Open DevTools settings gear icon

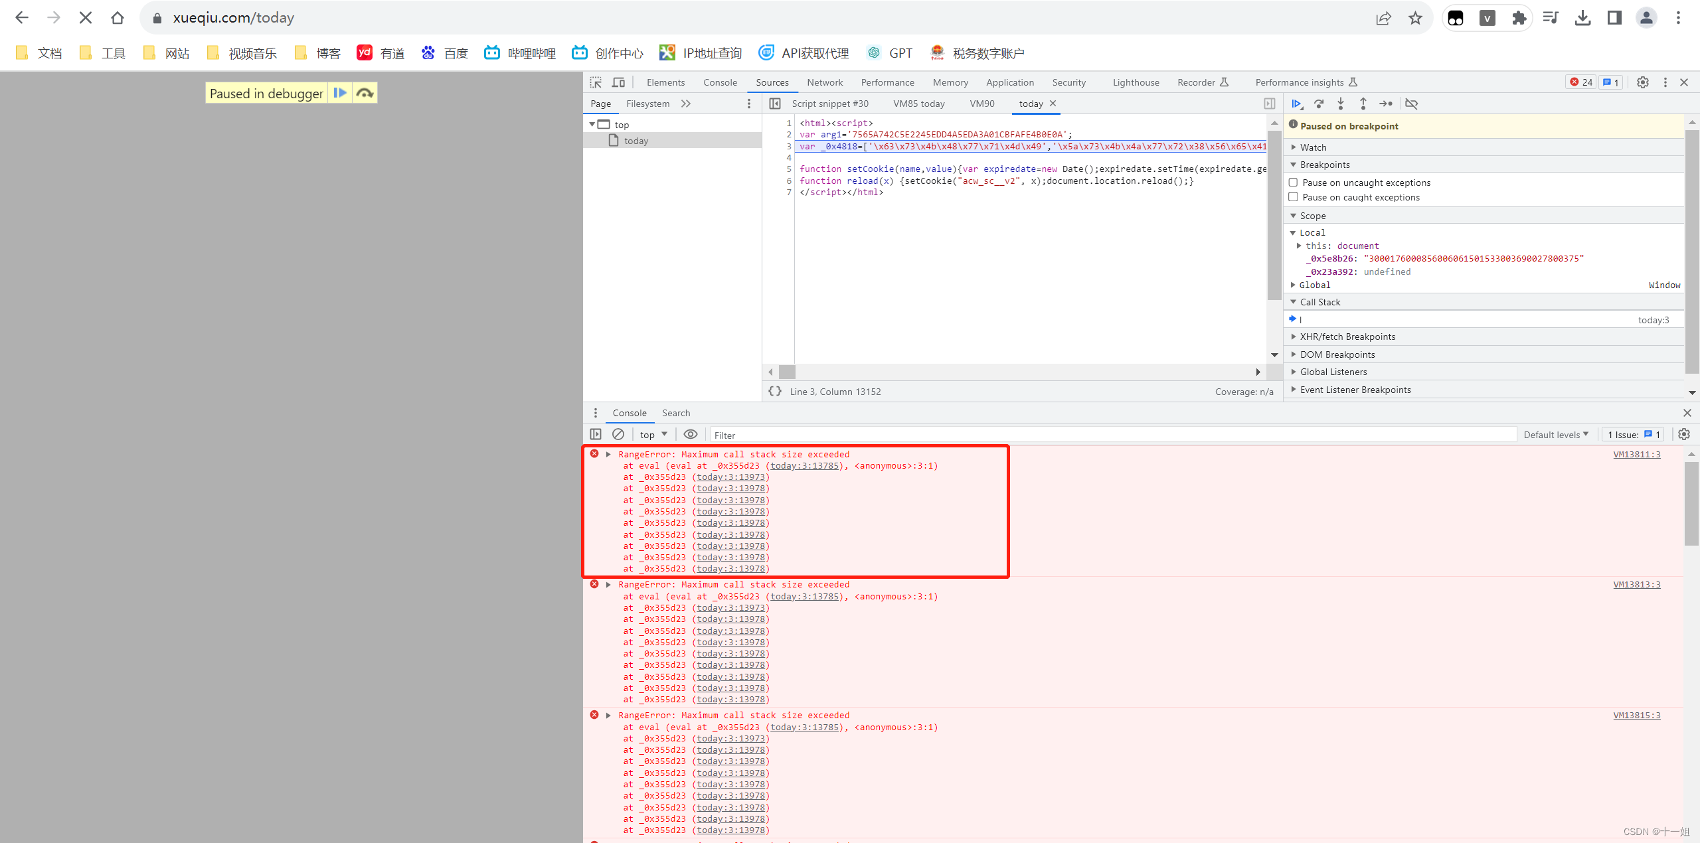[x=1642, y=82]
